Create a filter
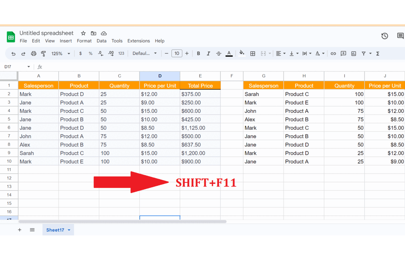The width and height of the screenshot is (405, 260). [364, 53]
